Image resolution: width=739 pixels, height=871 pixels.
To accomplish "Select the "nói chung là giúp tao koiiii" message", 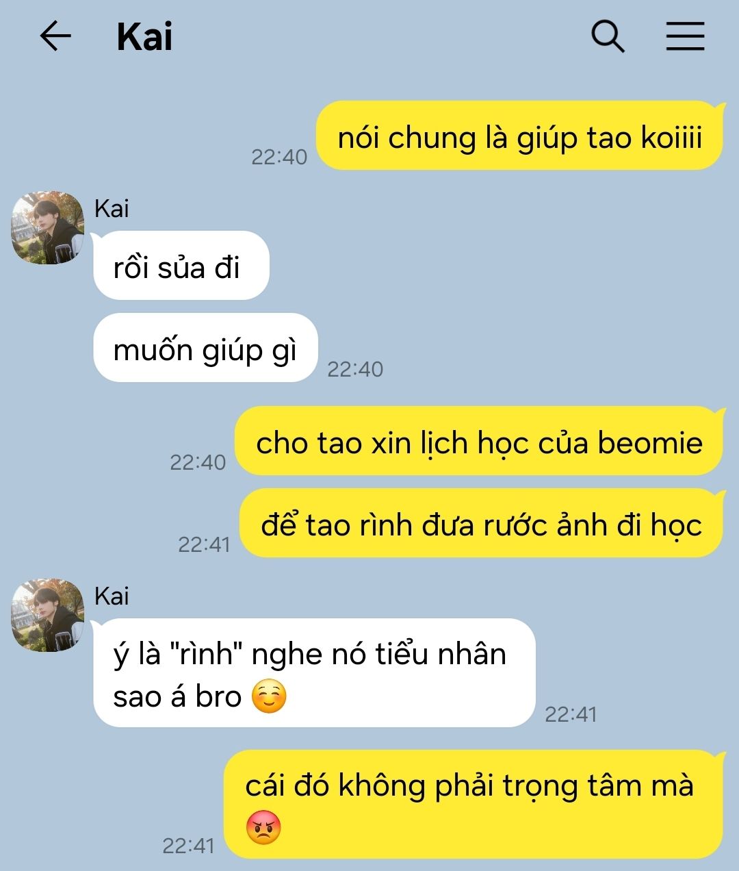I will click(519, 136).
